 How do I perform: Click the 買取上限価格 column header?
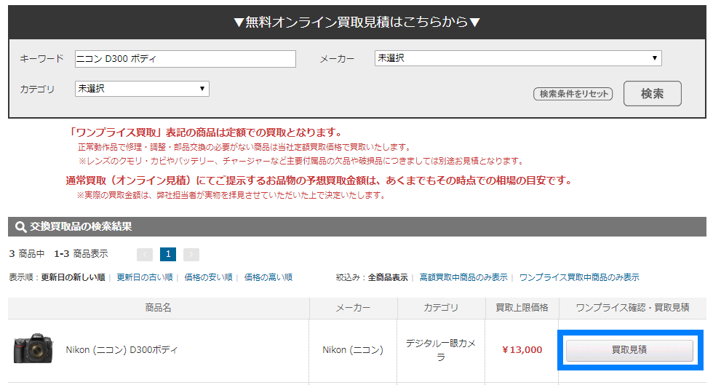point(522,308)
